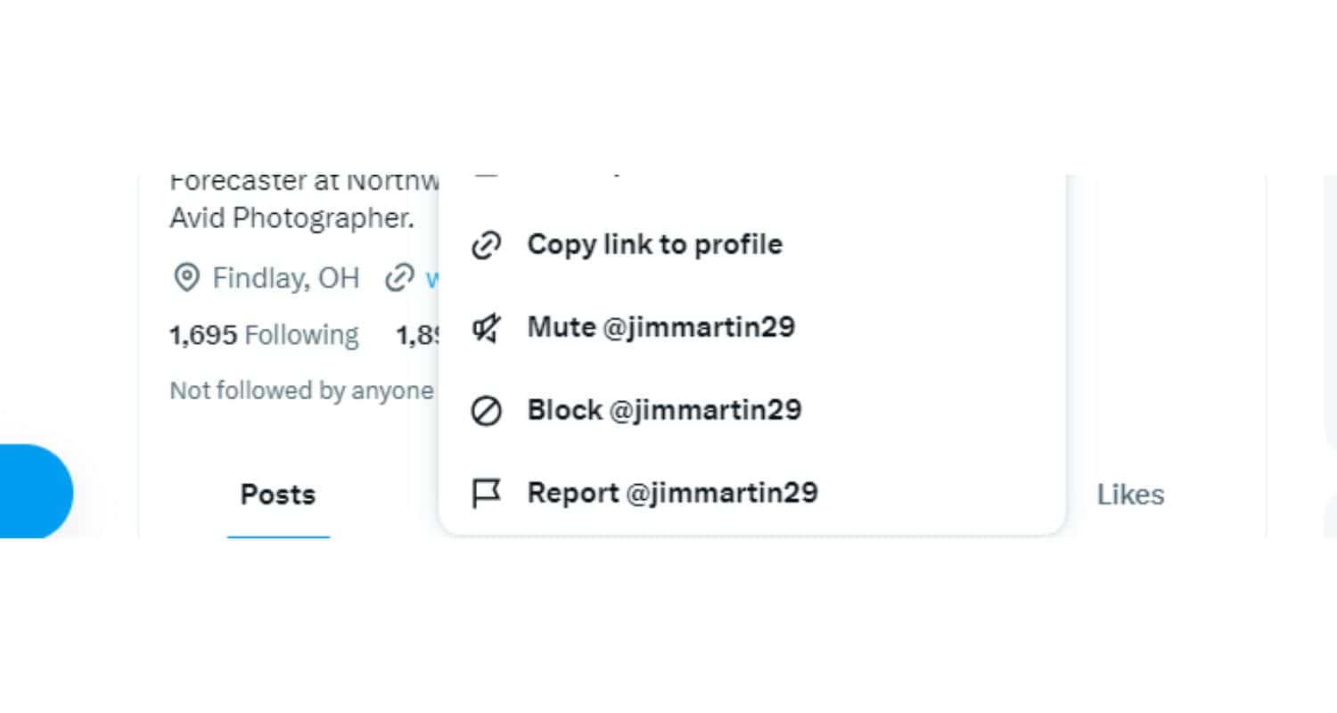
Task: Select Mute @jimmartin29 menu entry
Action: coord(752,328)
